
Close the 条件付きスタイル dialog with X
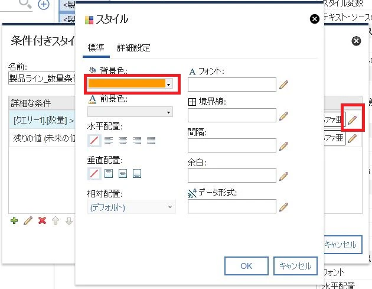[356, 41]
